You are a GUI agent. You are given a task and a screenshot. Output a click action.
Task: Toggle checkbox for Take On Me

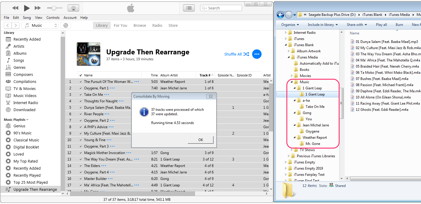(x=81, y=95)
